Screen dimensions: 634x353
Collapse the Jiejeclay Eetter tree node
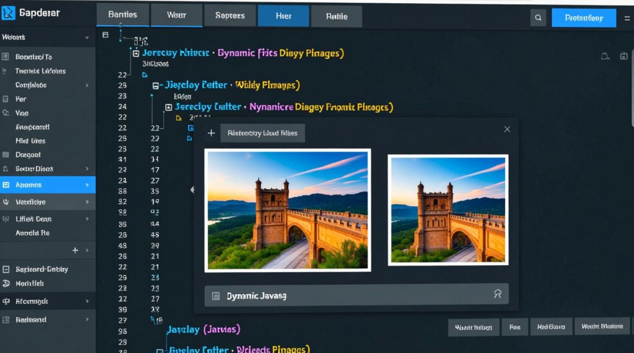tap(155, 86)
